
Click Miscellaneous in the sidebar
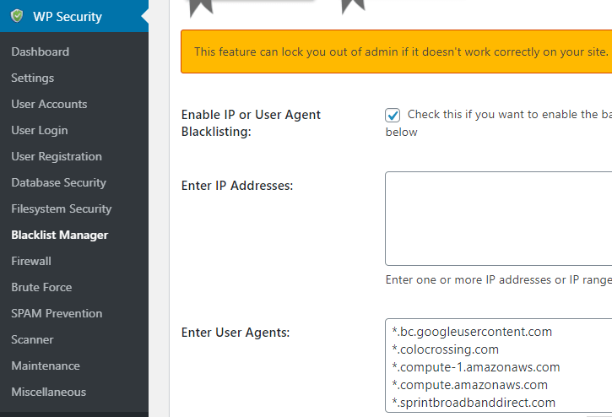point(49,392)
